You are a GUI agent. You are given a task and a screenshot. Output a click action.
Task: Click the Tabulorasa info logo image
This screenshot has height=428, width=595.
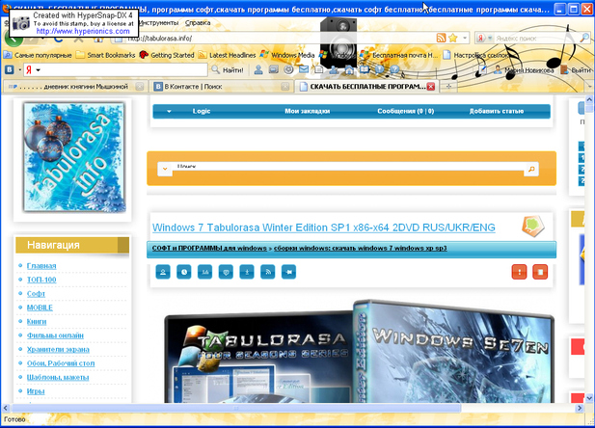74,157
